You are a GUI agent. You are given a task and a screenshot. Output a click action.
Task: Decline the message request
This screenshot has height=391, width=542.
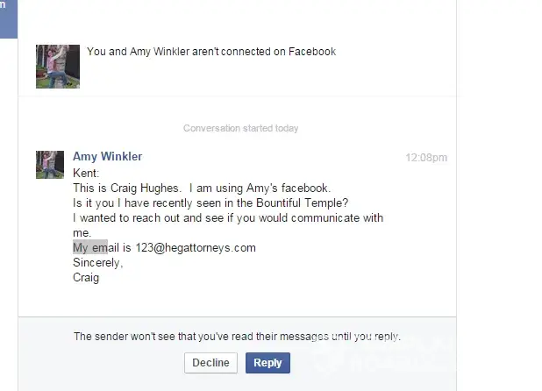[x=210, y=363]
